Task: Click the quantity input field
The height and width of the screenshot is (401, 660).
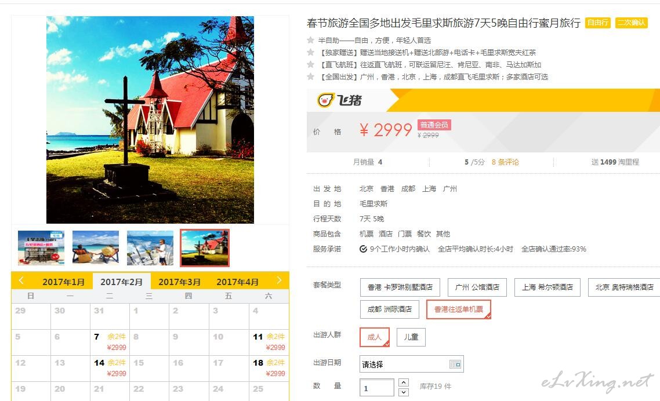Action: (377, 388)
